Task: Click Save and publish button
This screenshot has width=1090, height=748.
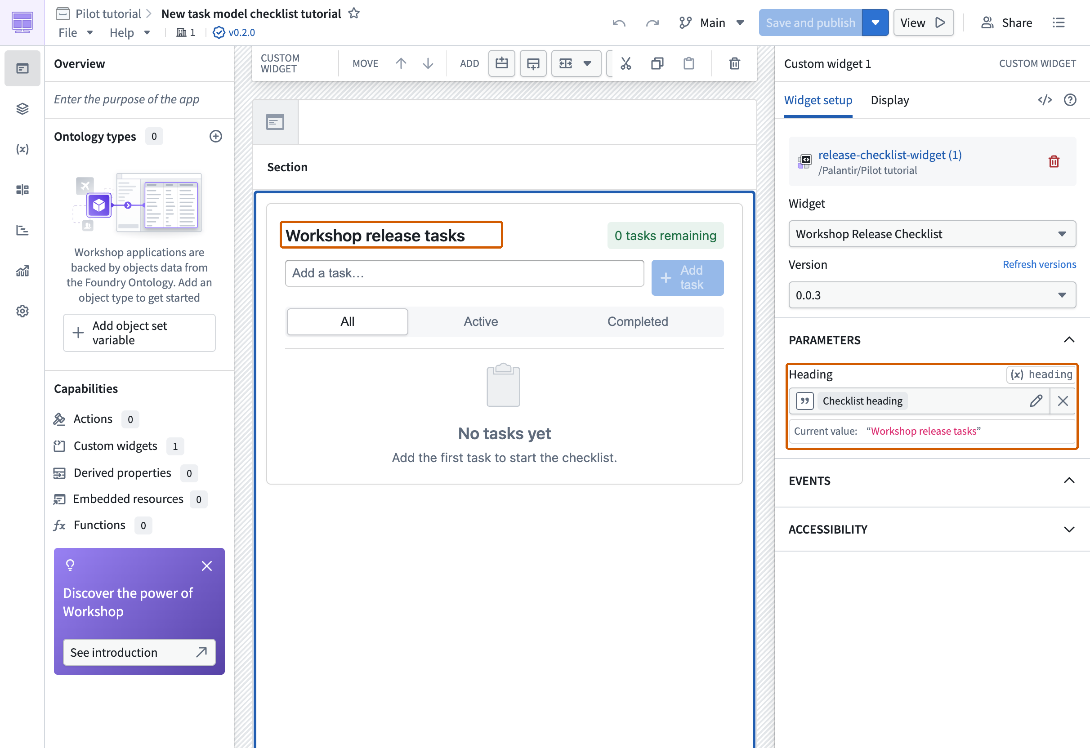Action: pyautogui.click(x=810, y=22)
